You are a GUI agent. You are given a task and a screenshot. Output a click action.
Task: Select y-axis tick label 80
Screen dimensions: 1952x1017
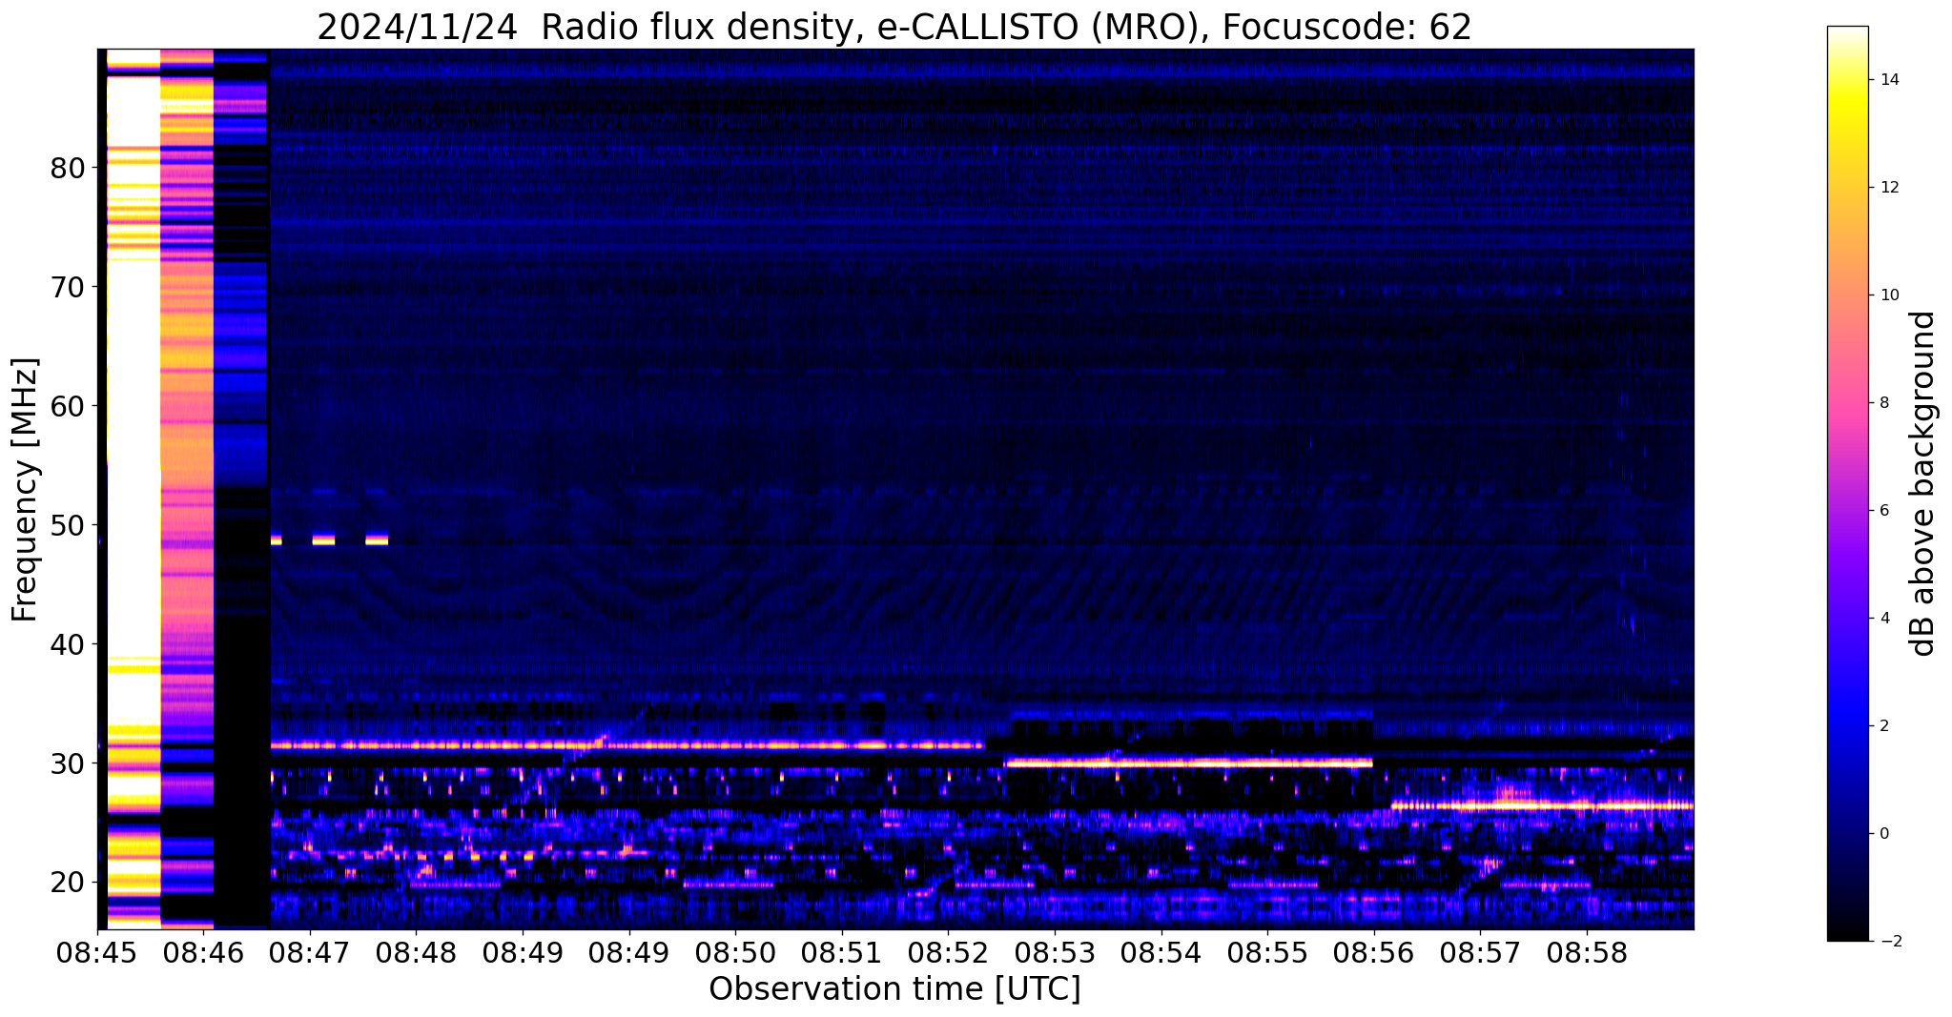click(69, 168)
